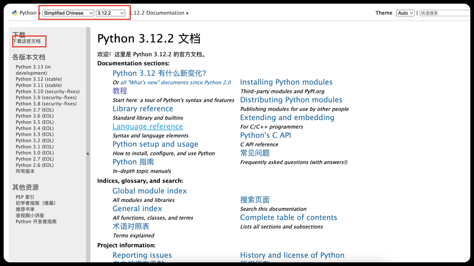Open Complete table of contents link
Image resolution: width=474 pixels, height=266 pixels.
pyautogui.click(x=288, y=218)
